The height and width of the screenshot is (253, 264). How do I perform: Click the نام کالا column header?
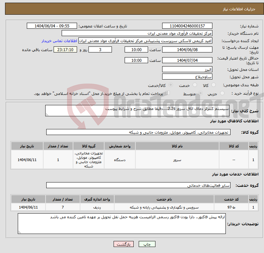[x=177, y=146]
